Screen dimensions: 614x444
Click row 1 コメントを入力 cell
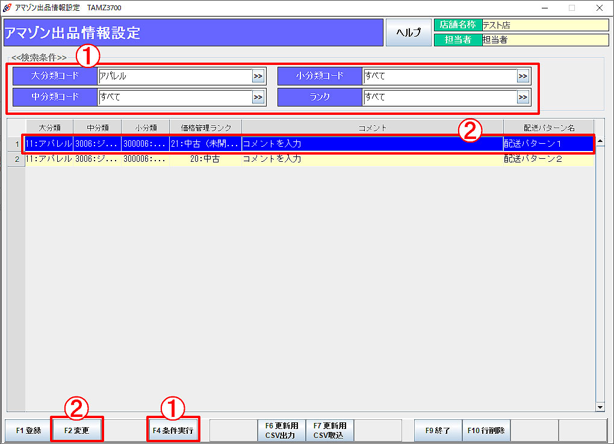(373, 144)
